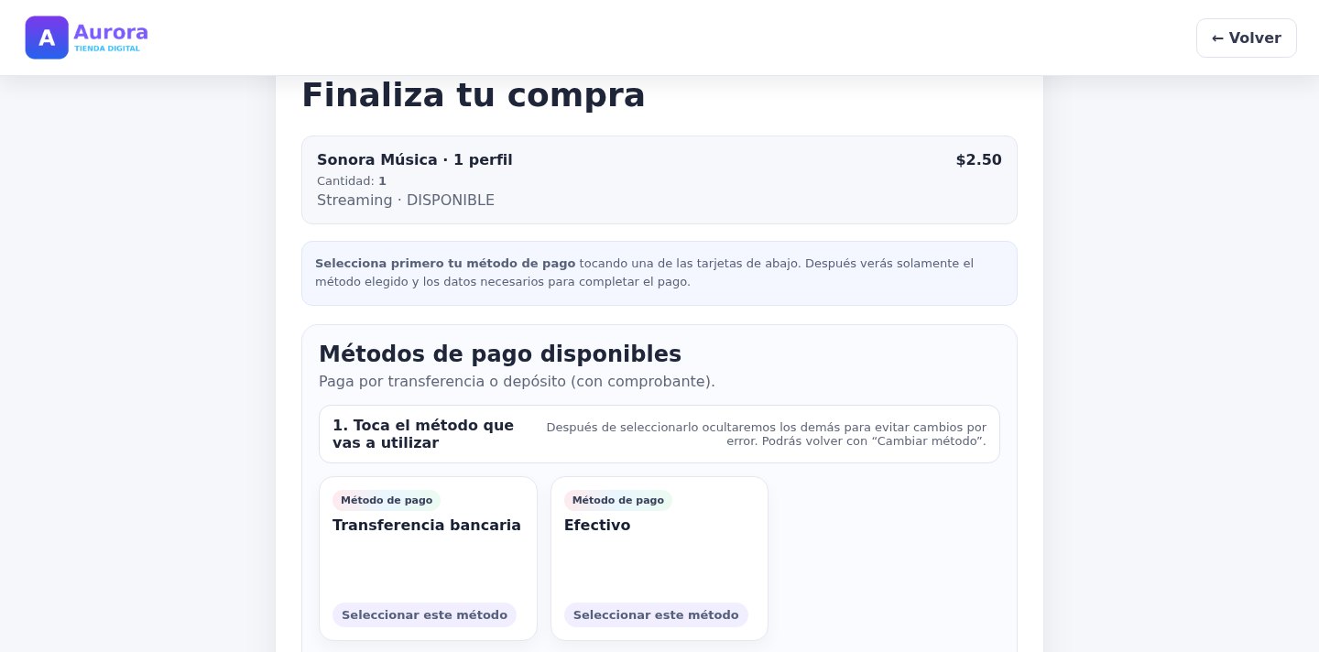Viewport: 1319px width, 652px height.
Task: Click the $2.50 price value
Action: (978, 159)
